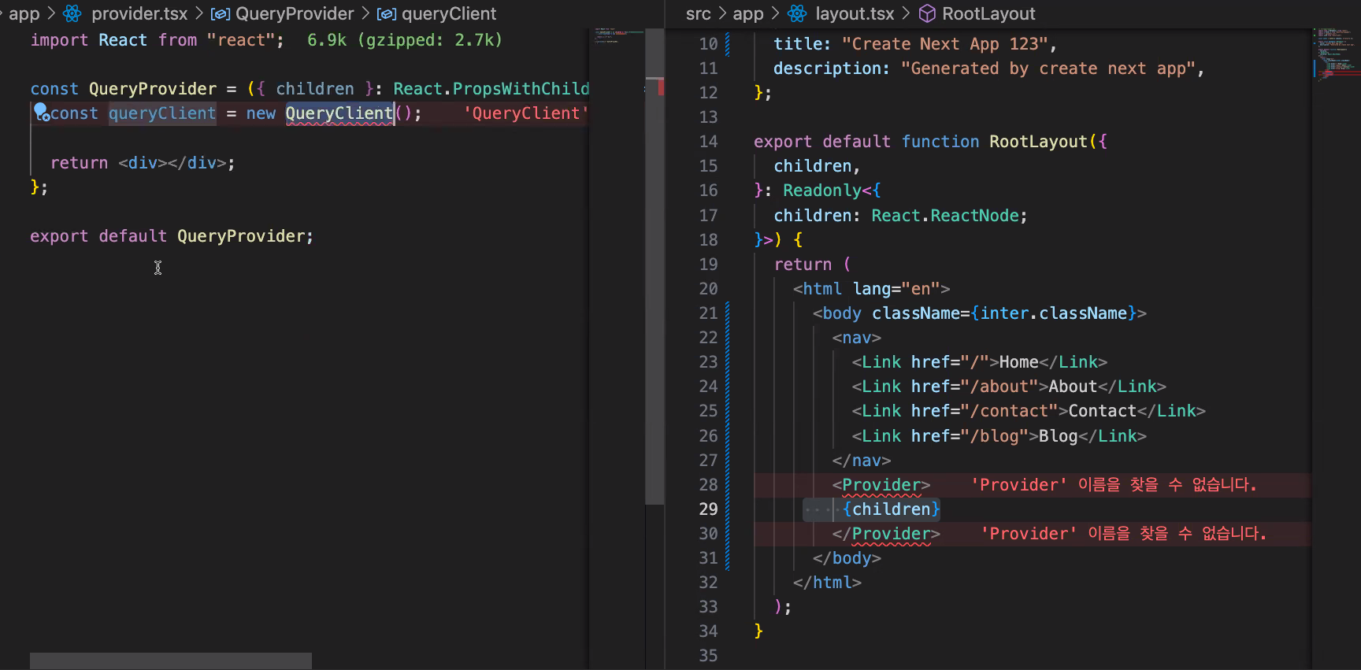Click the cube icon before RootLayout breadcrumb
1361x670 pixels.
928,13
